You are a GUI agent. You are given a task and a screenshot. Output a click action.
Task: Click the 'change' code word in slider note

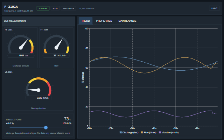coord(61,133)
